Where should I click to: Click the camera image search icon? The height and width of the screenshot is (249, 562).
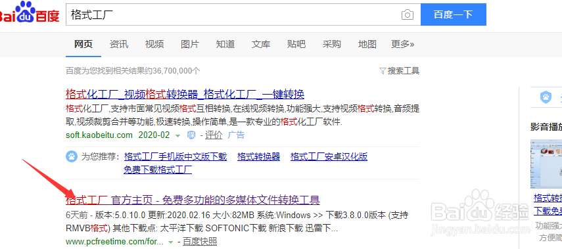[407, 15]
